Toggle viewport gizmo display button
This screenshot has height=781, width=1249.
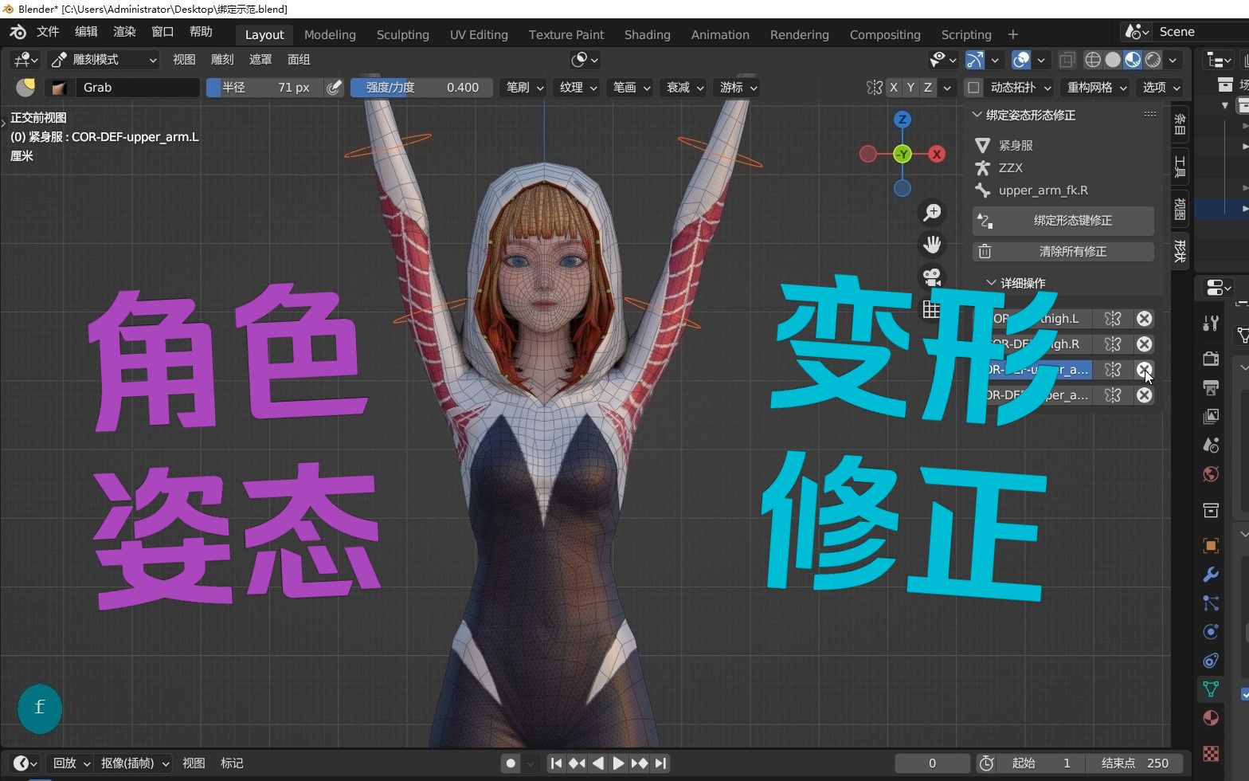pos(975,60)
